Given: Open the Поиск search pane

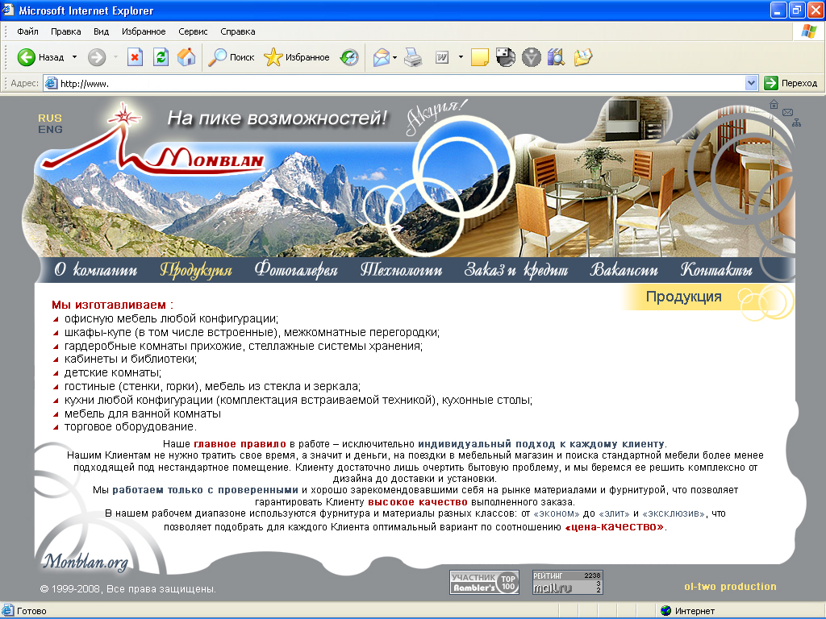Looking at the screenshot, I should (232, 57).
